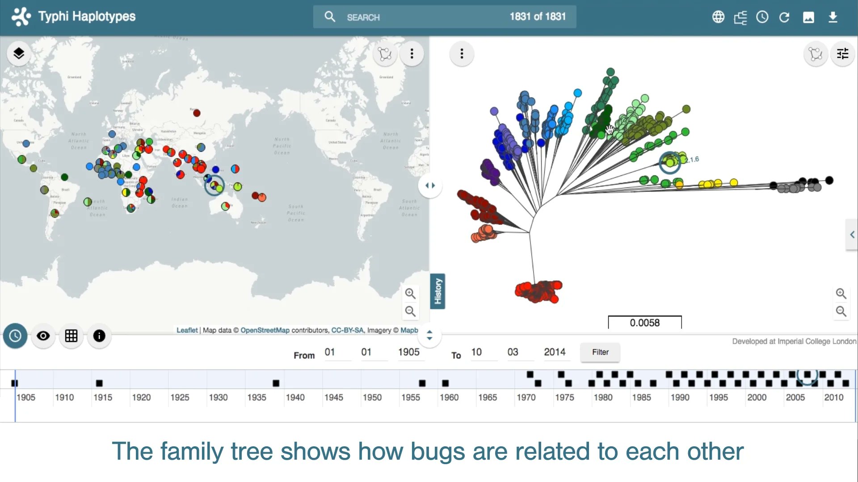The height and width of the screenshot is (482, 858).
Task: Expand the right side panel chevron
Action: [x=852, y=235]
